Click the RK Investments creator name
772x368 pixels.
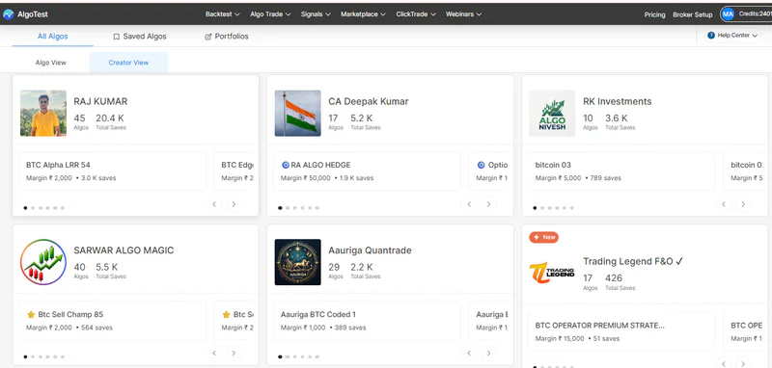[x=618, y=102]
